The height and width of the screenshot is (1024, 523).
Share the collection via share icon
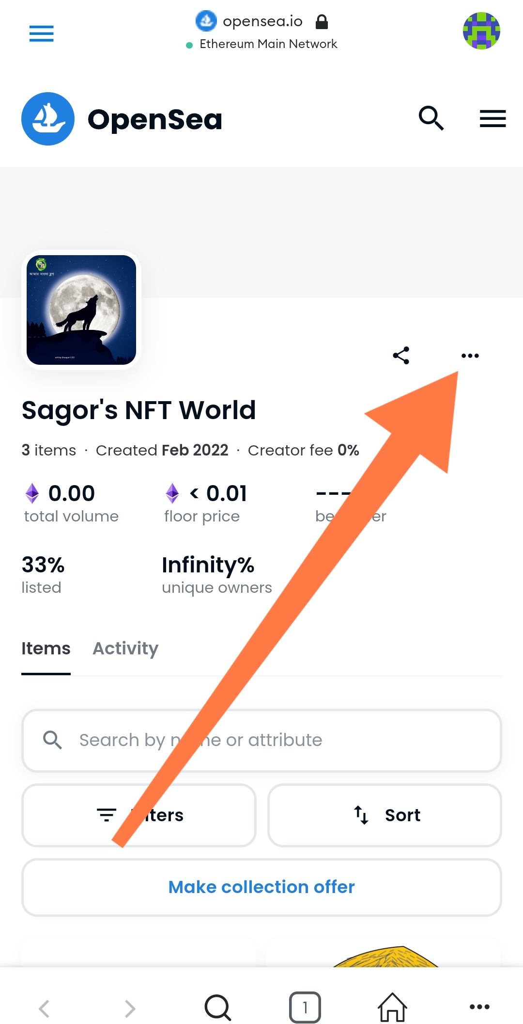point(401,356)
